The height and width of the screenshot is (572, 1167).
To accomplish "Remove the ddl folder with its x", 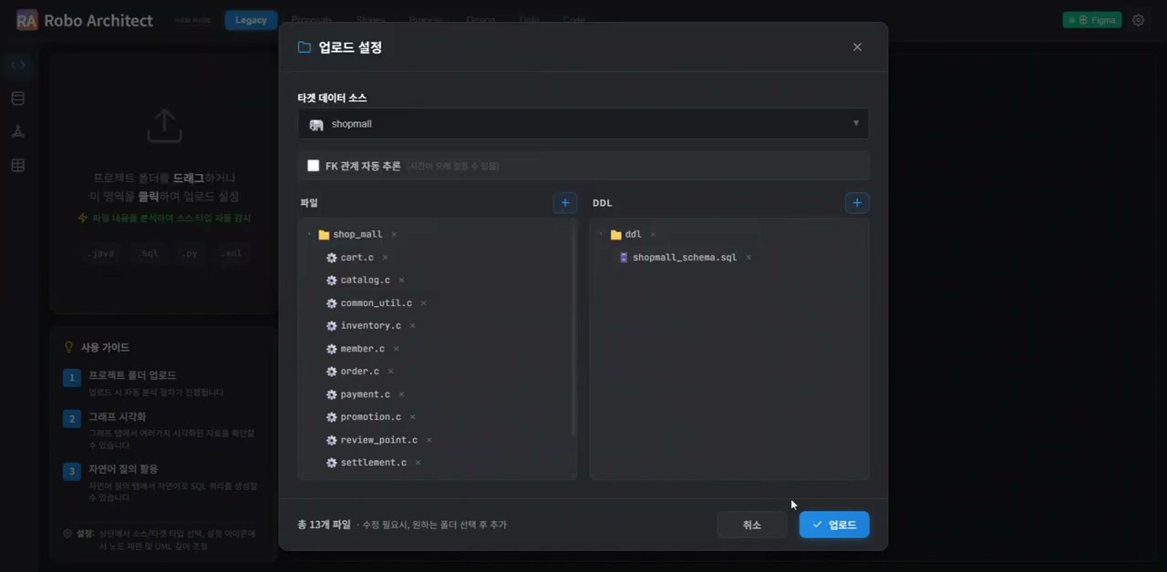I will (x=653, y=235).
